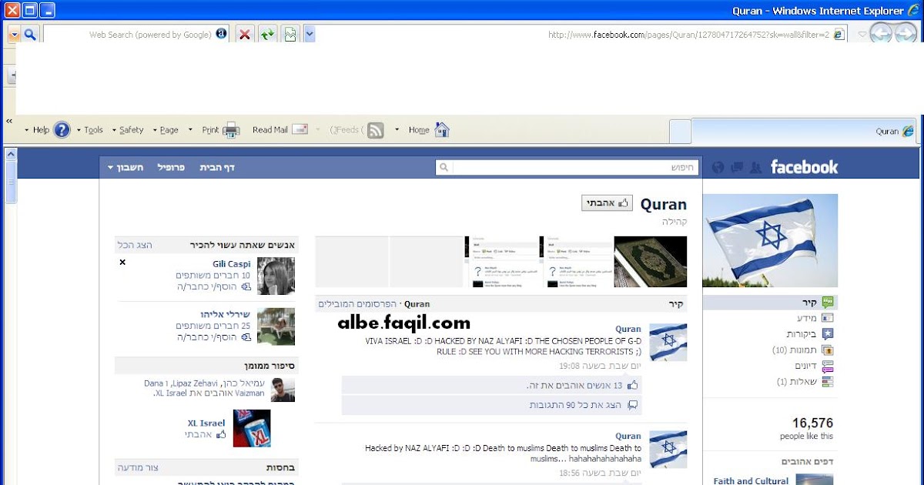Viewport: 924px width, 485px height.
Task: Expand toolbar overflow chevron
Action: pyautogui.click(x=10, y=121)
